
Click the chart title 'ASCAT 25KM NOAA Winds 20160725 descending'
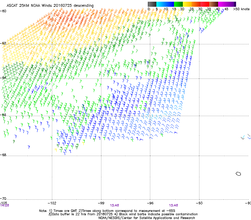coord(50,5)
